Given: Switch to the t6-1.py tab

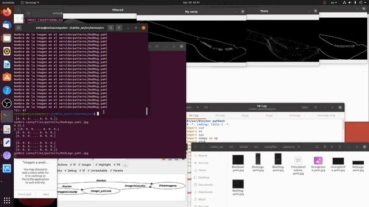Looking at the screenshot, I should point(194,116).
